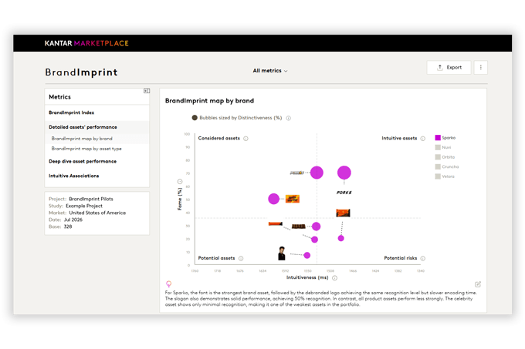
Task: Click the BrandImprint page title
Action: pyautogui.click(x=81, y=72)
